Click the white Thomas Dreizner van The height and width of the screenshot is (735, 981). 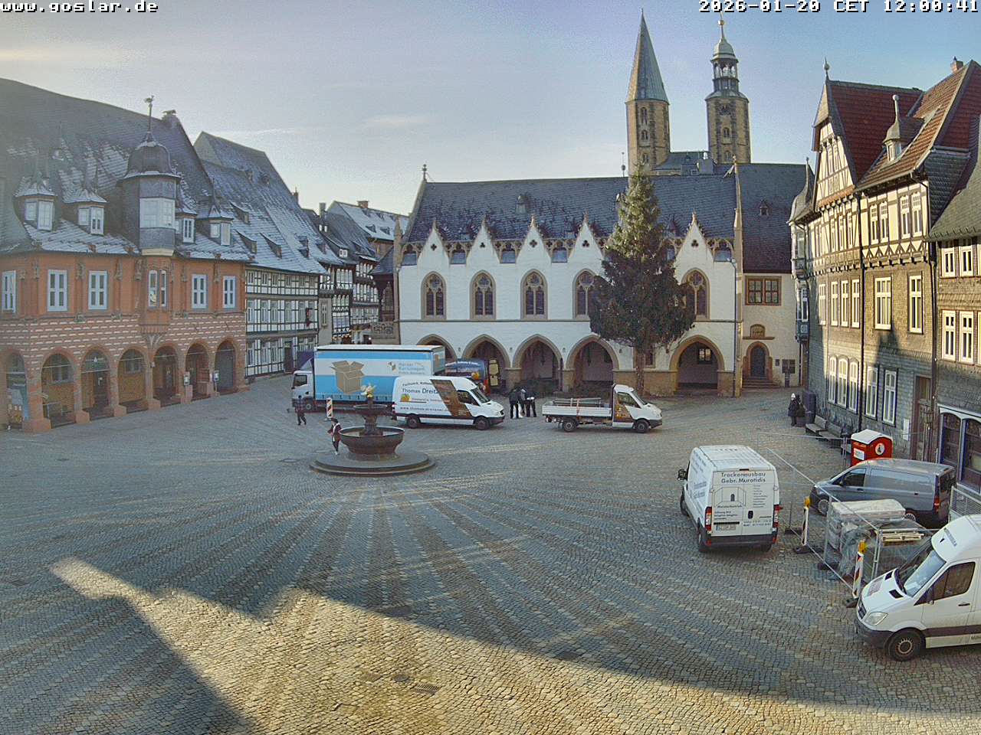(448, 401)
